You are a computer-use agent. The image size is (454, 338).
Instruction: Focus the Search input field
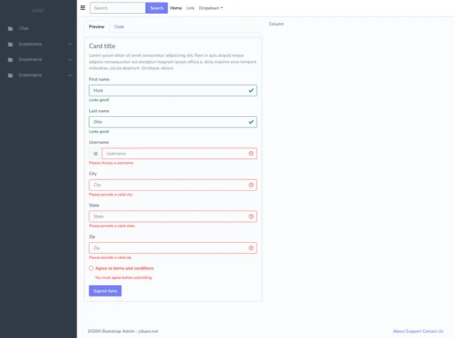[x=117, y=8]
